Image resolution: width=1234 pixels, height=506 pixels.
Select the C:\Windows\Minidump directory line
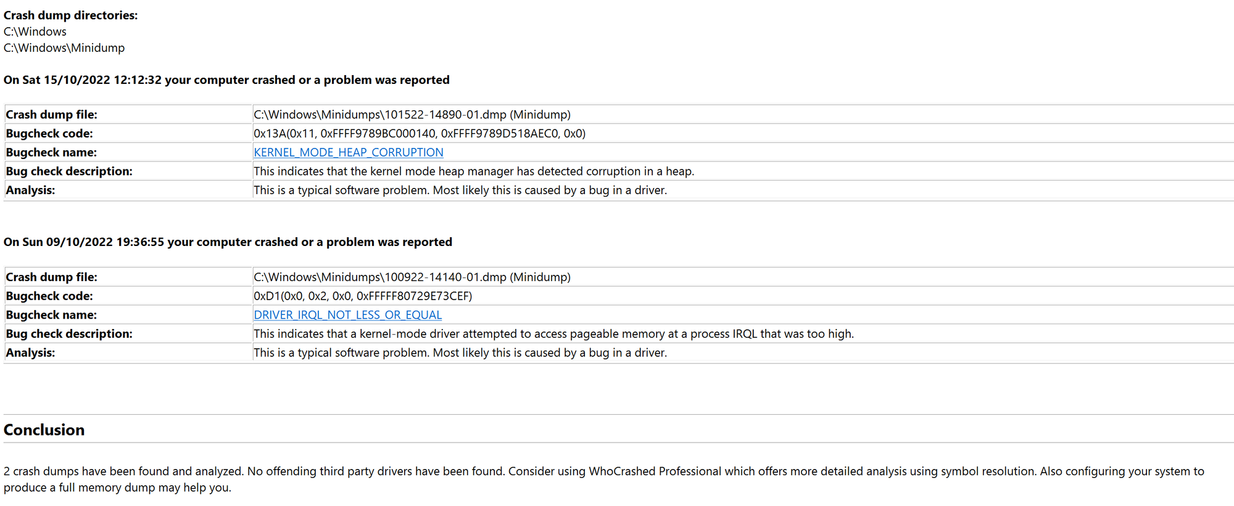coord(64,48)
